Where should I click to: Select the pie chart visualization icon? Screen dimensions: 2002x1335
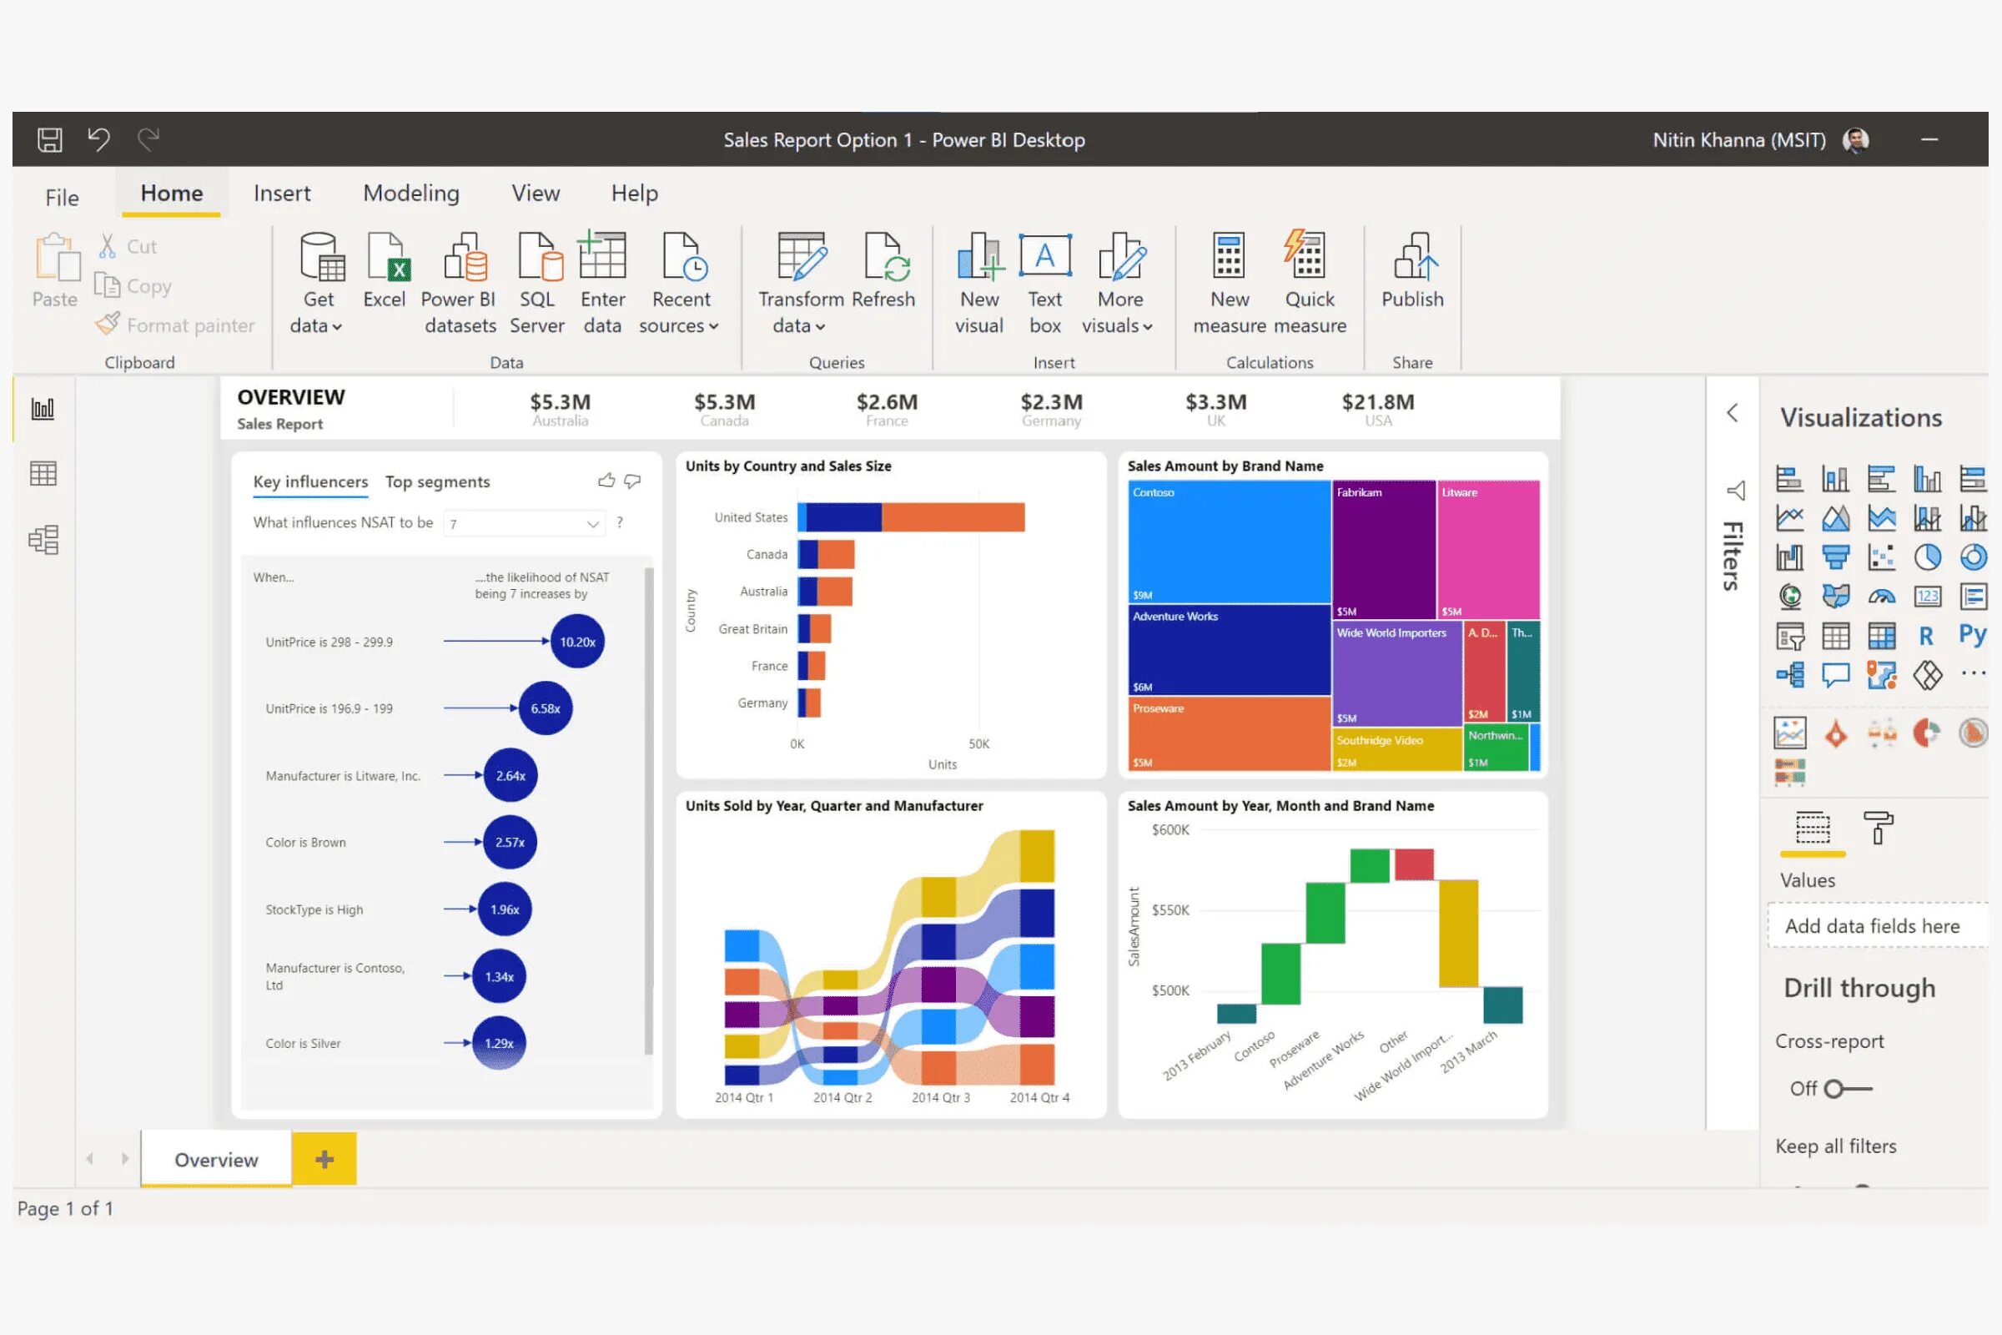pos(1927,557)
